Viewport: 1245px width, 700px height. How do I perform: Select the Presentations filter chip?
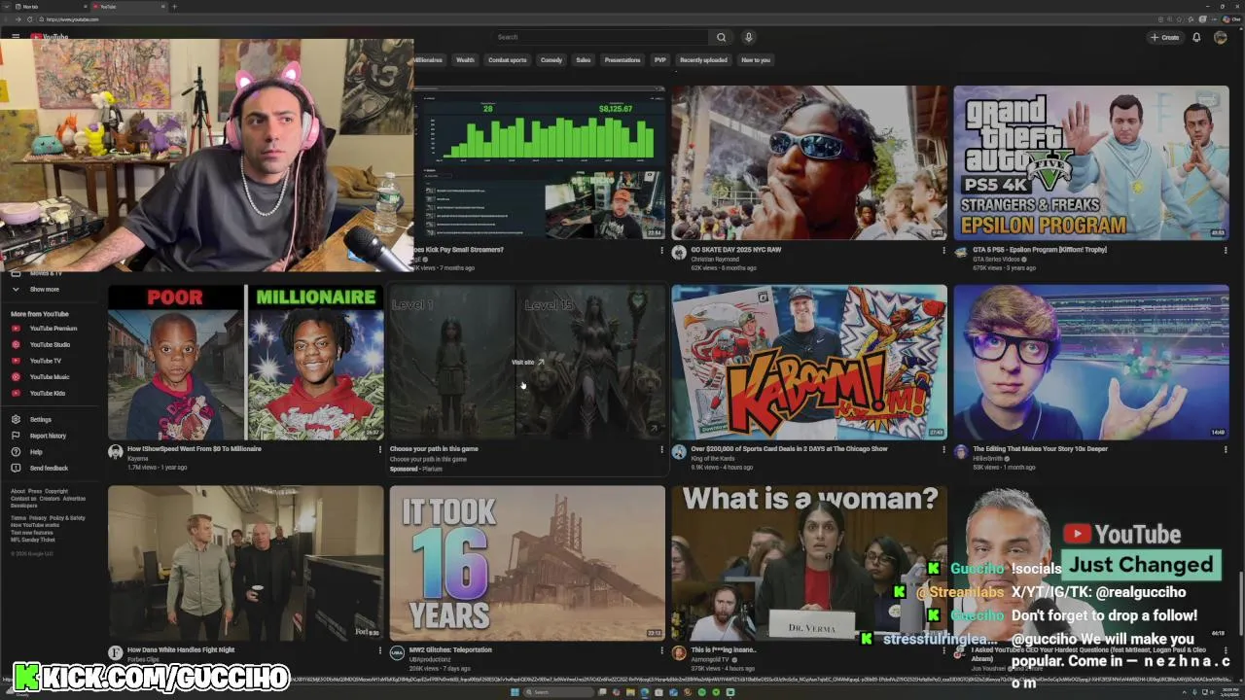(x=622, y=60)
